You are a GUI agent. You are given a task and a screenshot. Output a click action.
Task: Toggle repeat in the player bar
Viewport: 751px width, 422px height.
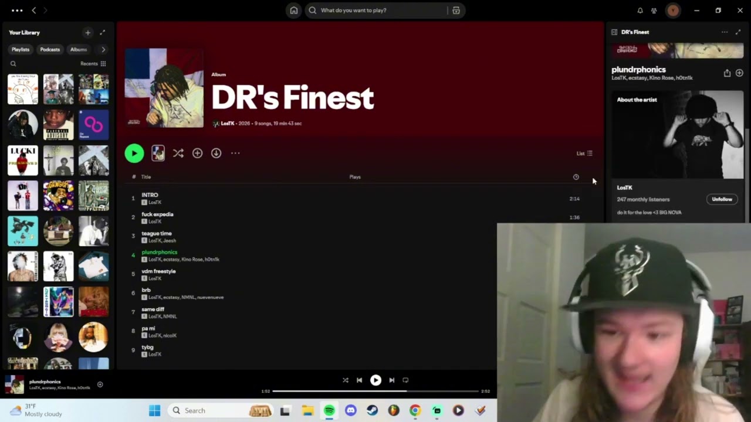coord(405,380)
